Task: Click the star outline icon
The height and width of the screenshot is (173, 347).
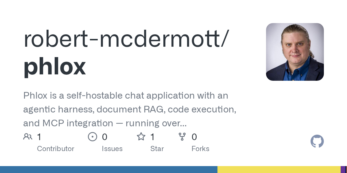Action: tap(141, 136)
